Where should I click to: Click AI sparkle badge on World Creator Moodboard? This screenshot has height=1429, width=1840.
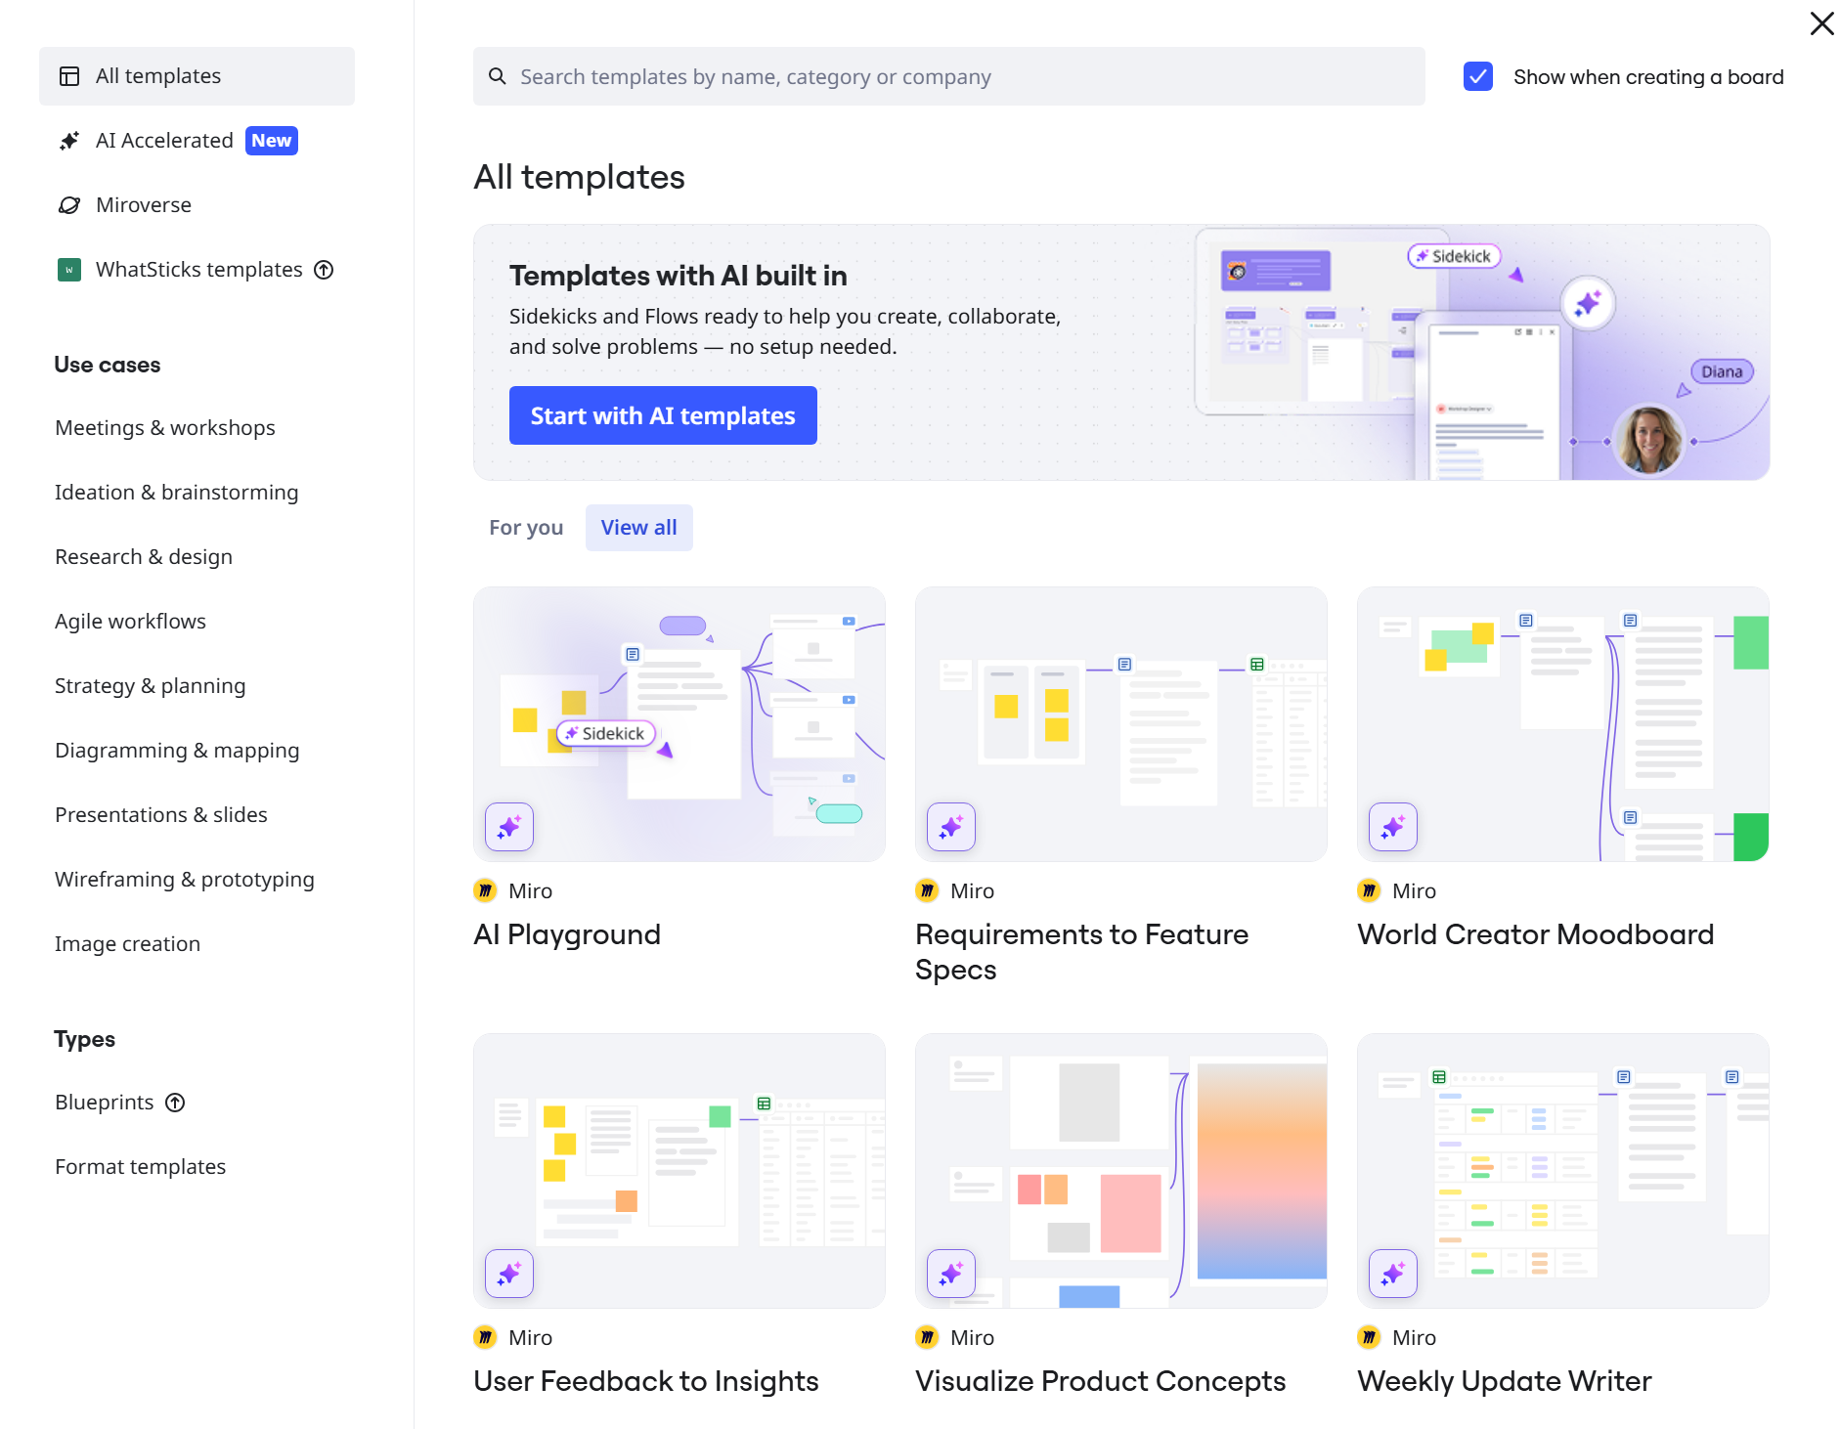tap(1393, 827)
